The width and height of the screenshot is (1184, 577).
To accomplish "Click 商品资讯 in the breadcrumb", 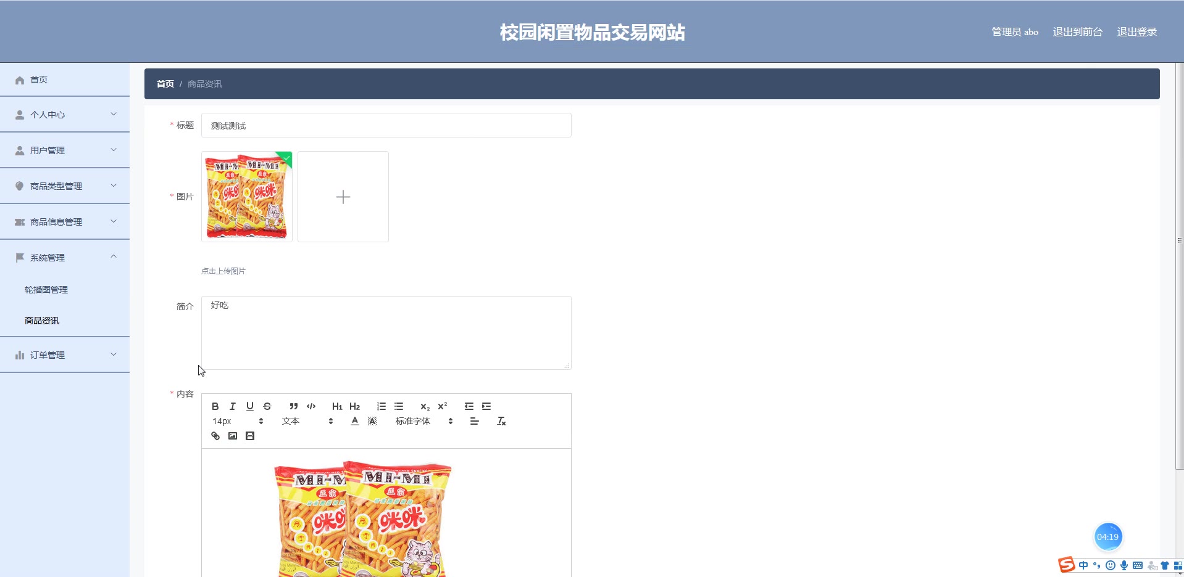I will pos(205,84).
